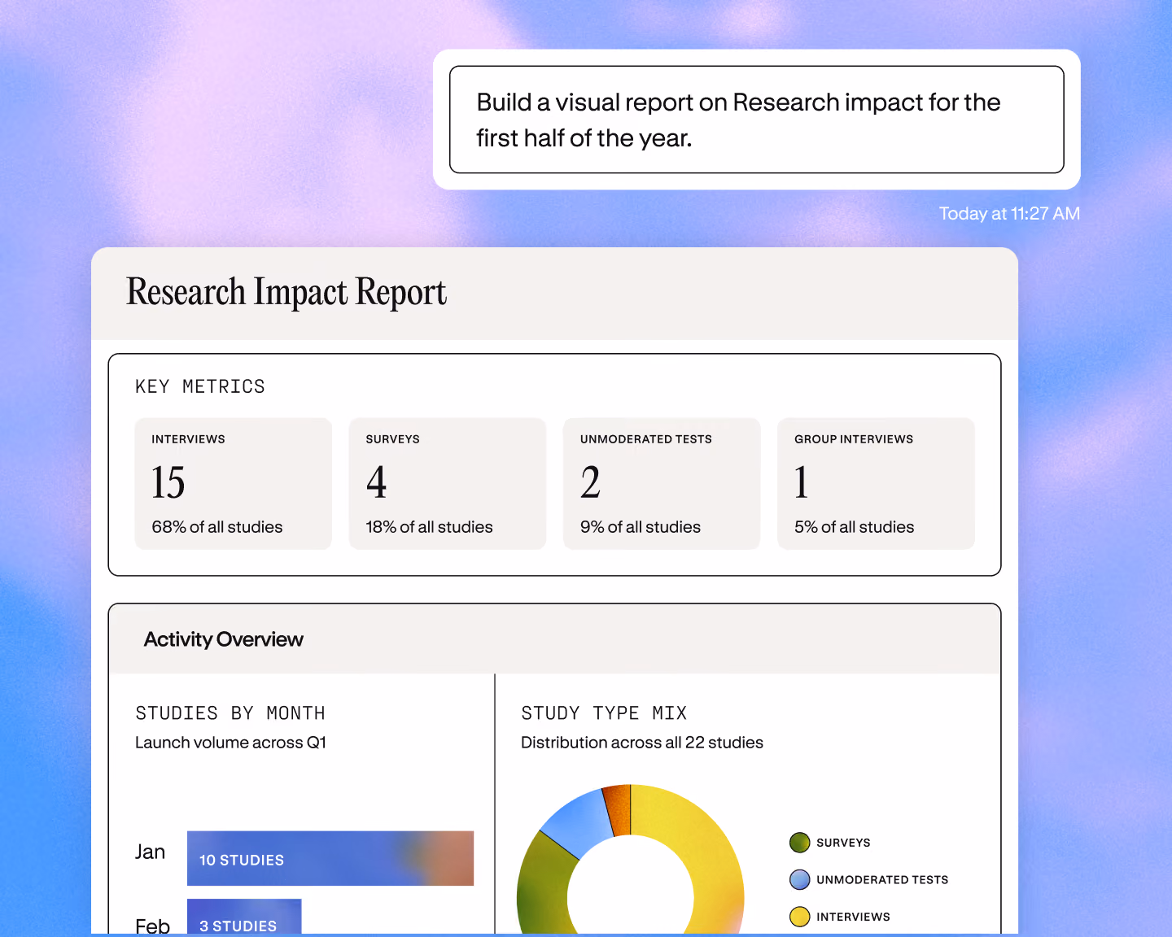1172x937 pixels.
Task: Click the 'SURVEYS' legend label
Action: click(843, 843)
